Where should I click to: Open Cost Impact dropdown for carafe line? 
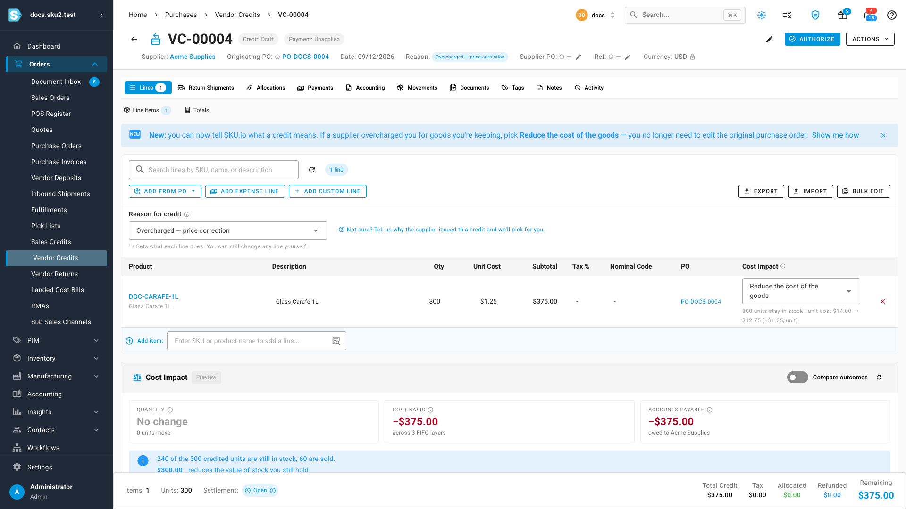[801, 291]
